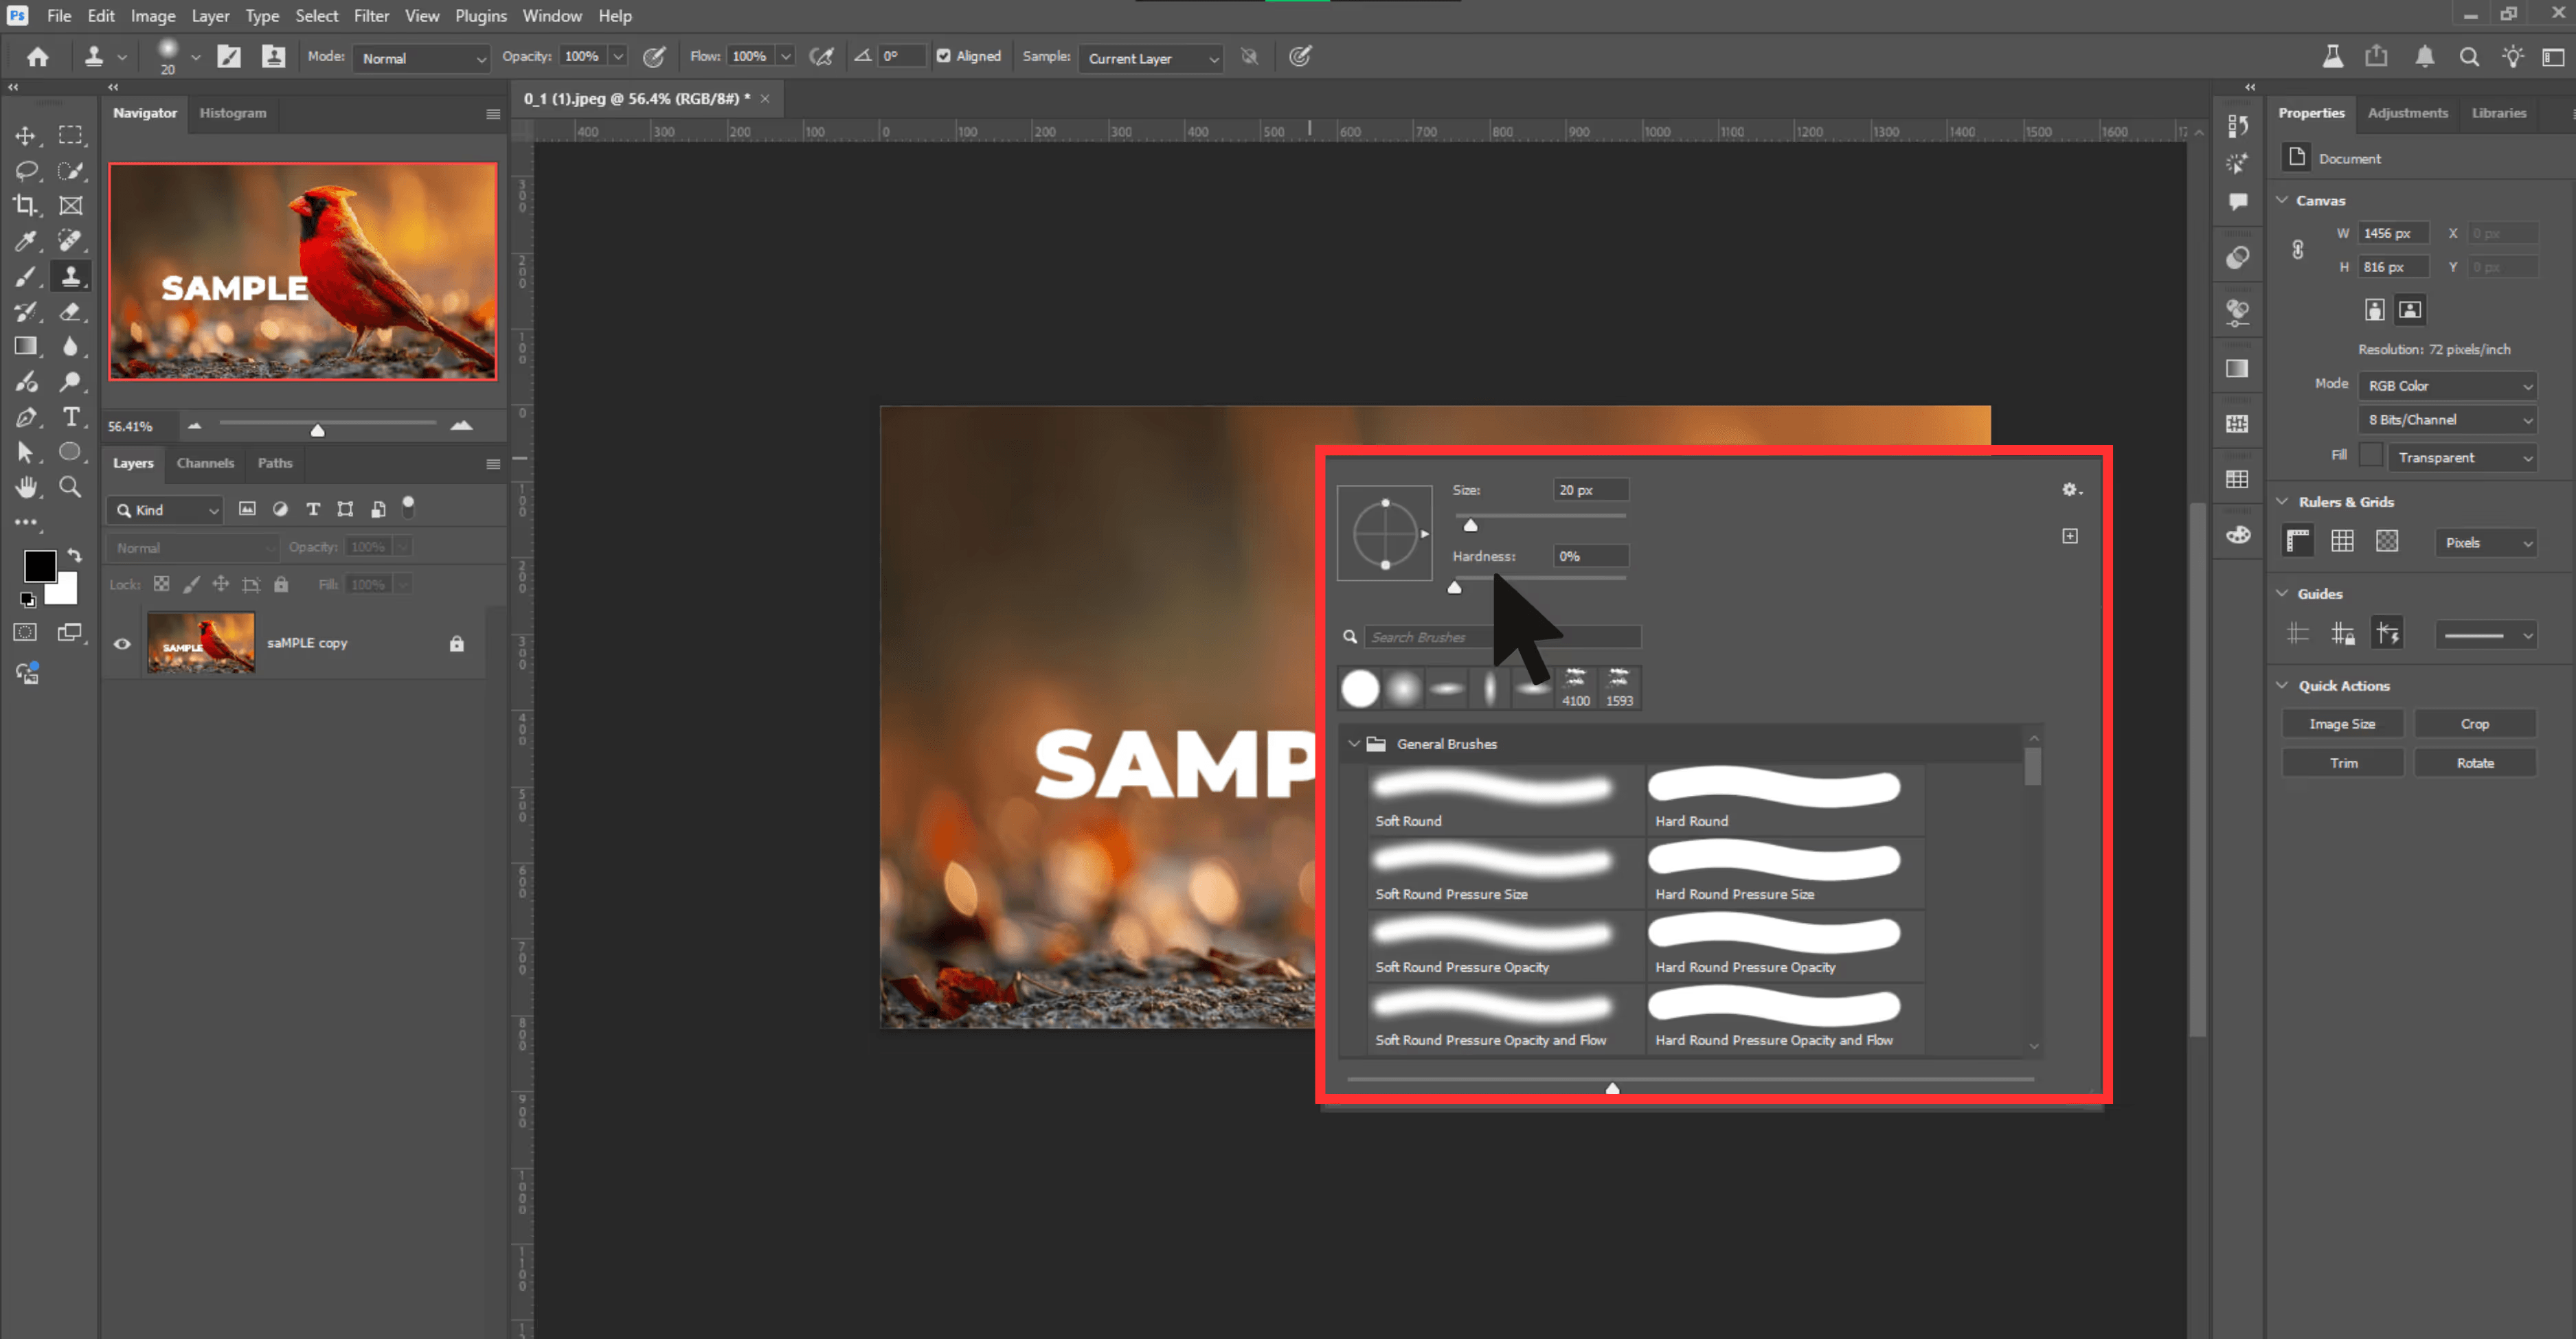Open the Filter menu
This screenshot has height=1339, width=2576.
(371, 16)
